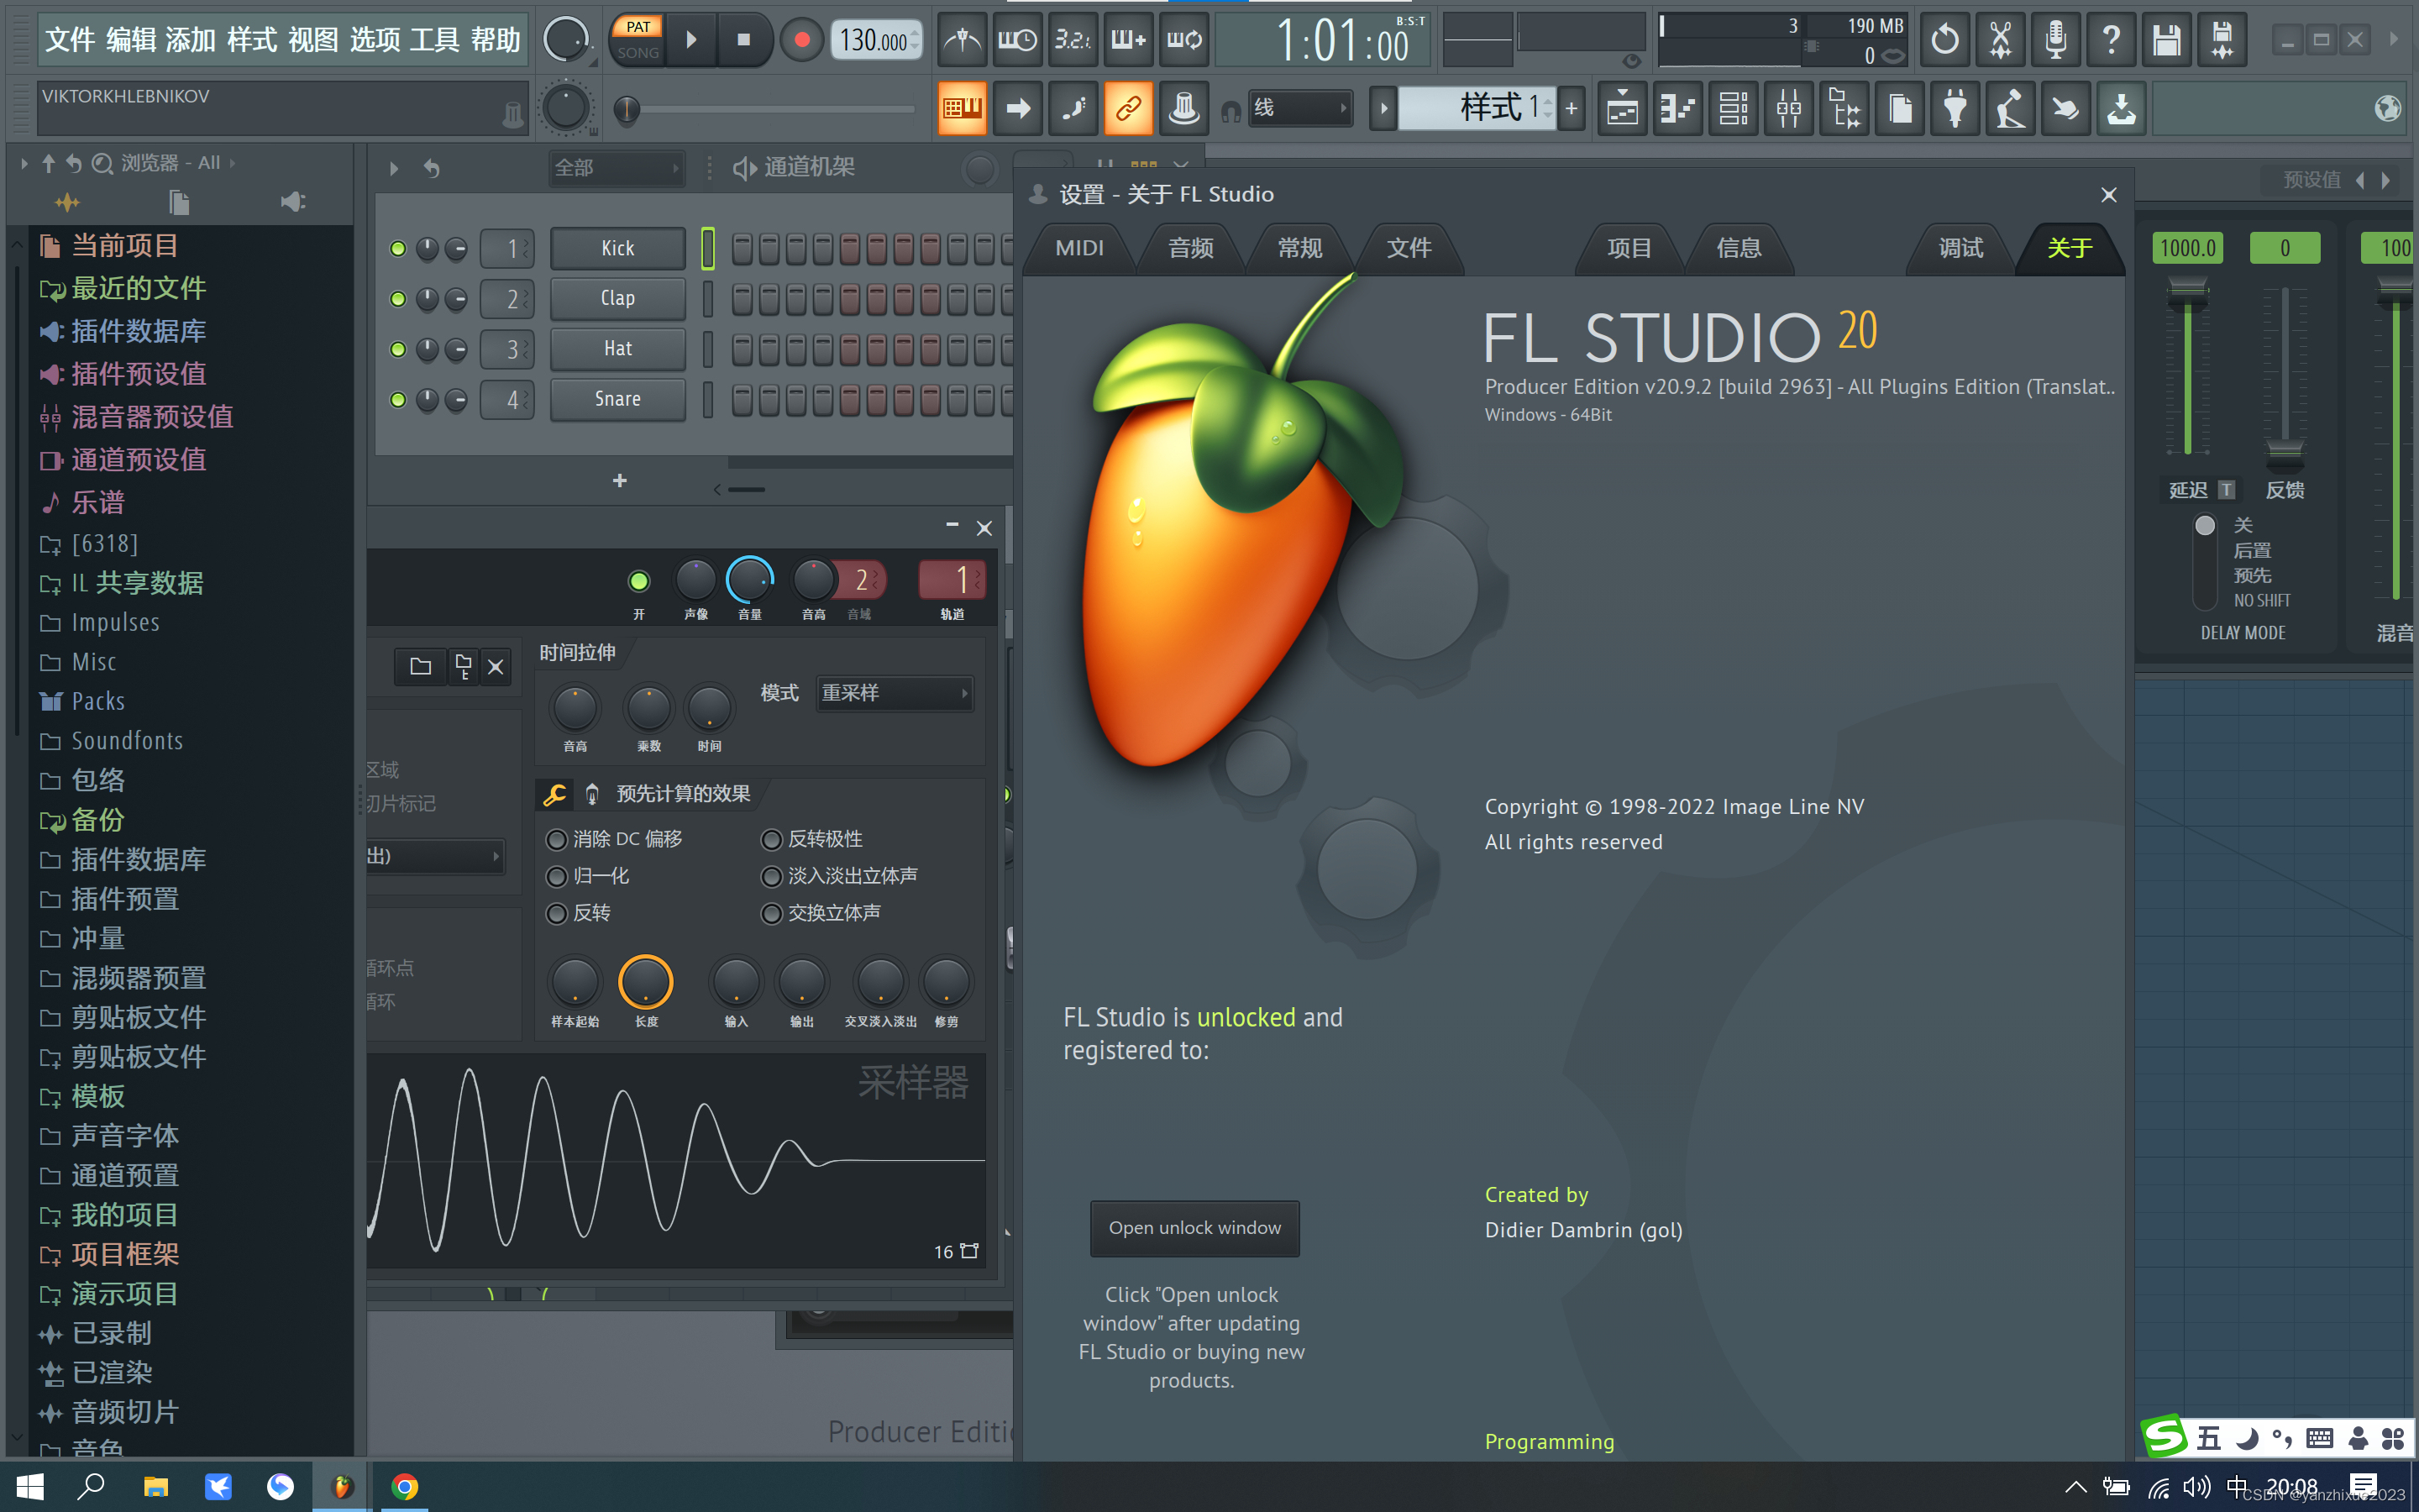Expand the 当前项目 browser folder
The image size is (2419, 1512).
click(125, 245)
